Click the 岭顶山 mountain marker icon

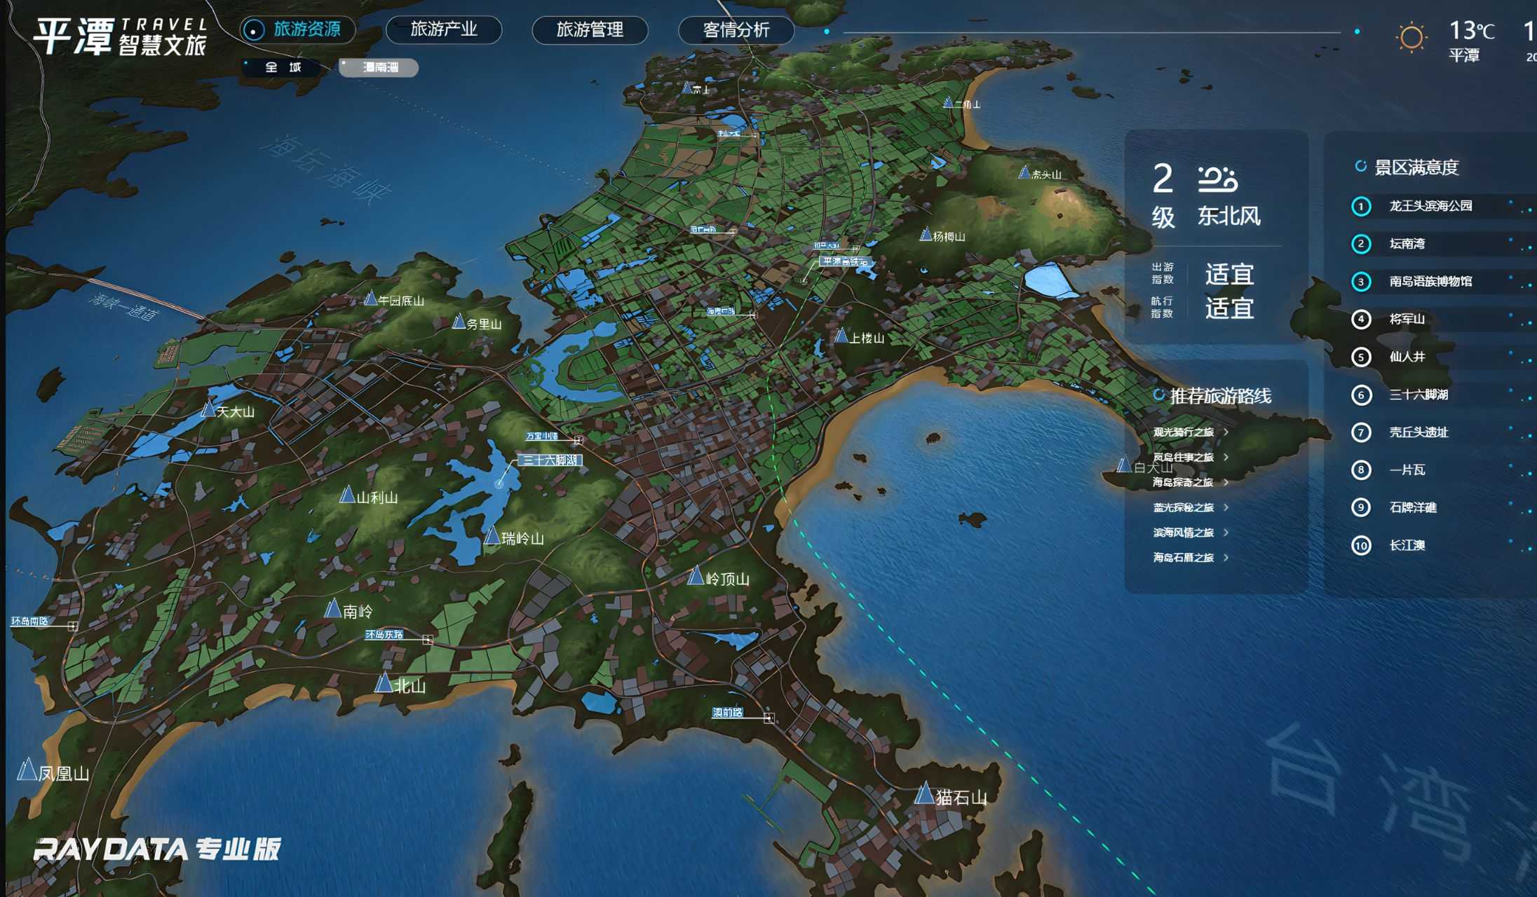696,576
